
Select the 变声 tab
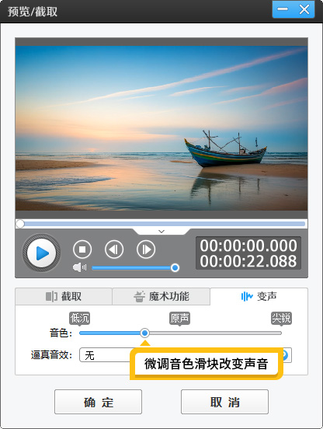[259, 296]
